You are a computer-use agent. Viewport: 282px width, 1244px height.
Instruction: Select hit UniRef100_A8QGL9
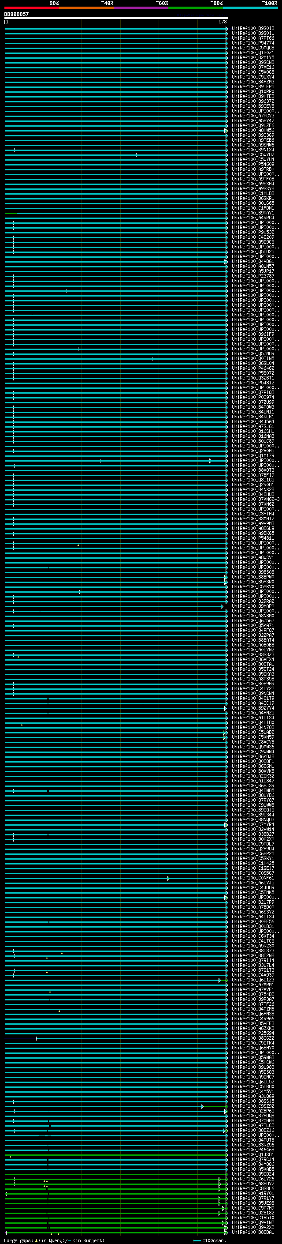coord(252,528)
